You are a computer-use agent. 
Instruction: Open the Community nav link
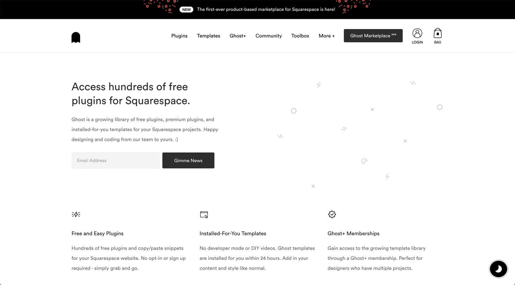[x=268, y=36]
